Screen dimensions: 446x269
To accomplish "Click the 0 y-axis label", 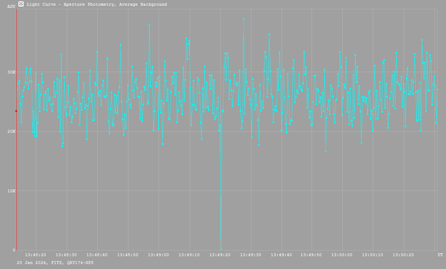I will pos(14,250).
